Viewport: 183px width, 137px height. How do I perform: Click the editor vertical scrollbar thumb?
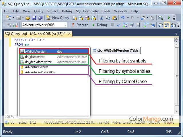pyautogui.click(x=177, y=76)
